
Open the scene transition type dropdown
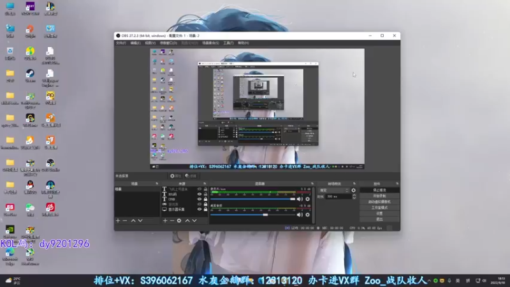pyautogui.click(x=333, y=190)
